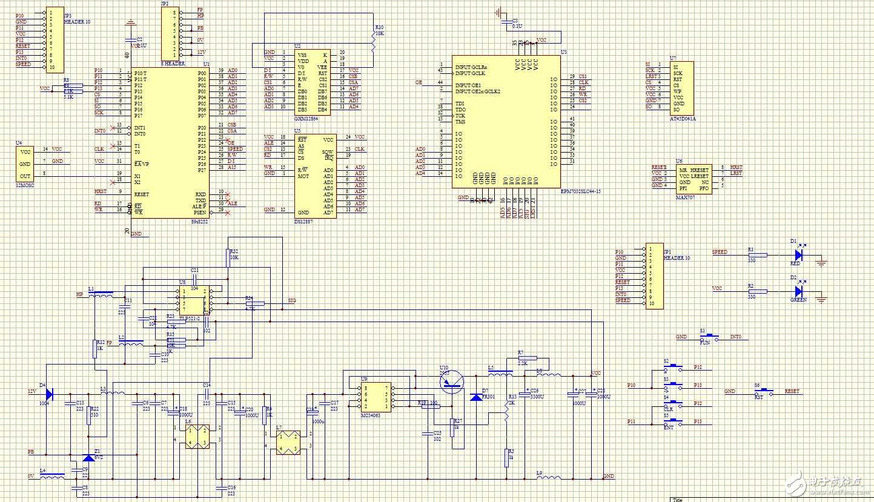Image resolution: width=874 pixels, height=502 pixels.
Task: Click the SPEED label left of R1
Action: pyautogui.click(x=720, y=252)
